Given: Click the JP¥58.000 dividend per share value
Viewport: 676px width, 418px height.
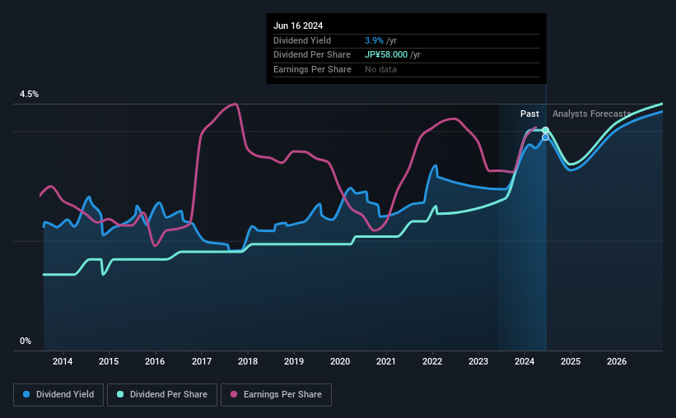Looking at the screenshot, I should tap(386, 55).
